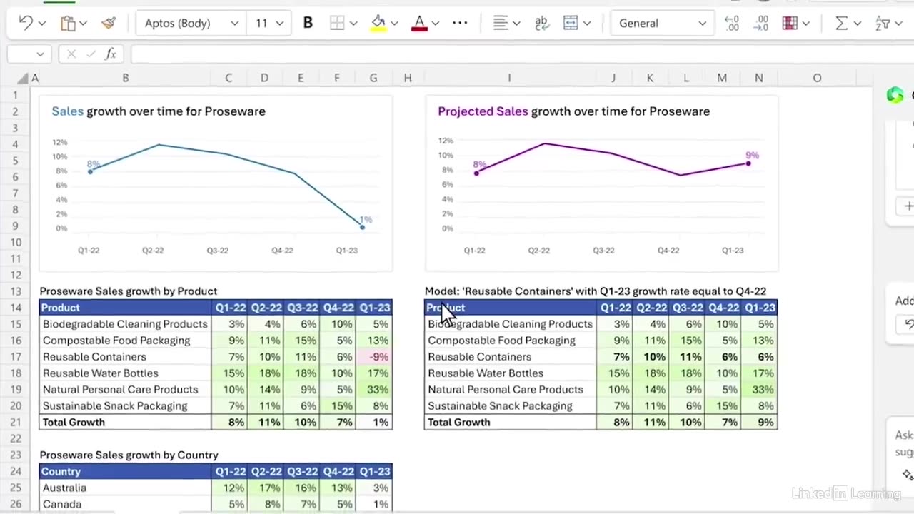This screenshot has width=914, height=514.
Task: Select the left table's 33% Personal Care cell
Action: [373, 390]
